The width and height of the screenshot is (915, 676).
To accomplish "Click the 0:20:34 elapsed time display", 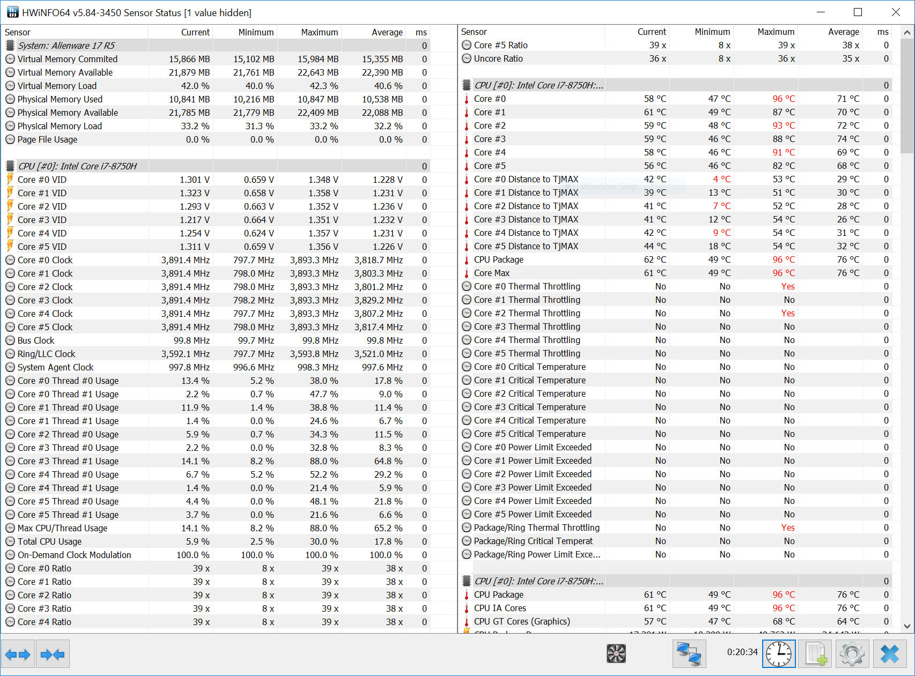I will (742, 652).
